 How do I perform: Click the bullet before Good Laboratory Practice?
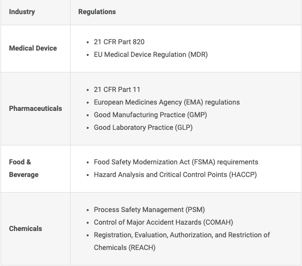coord(87,127)
